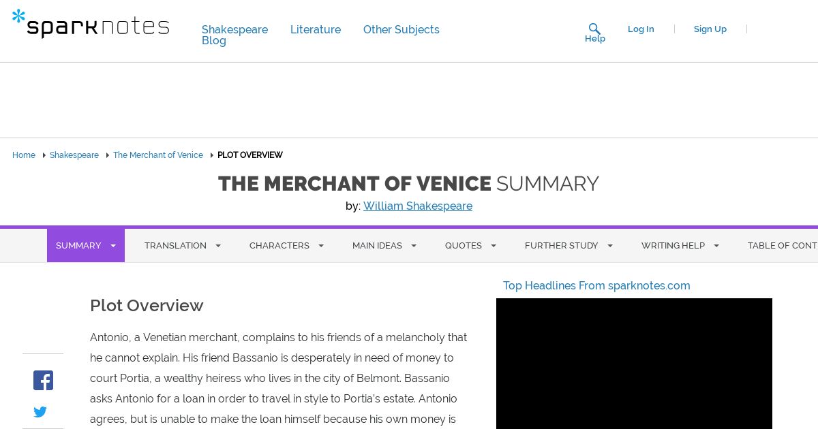Click the SparkNotes logo
818x429 pixels.
click(91, 24)
